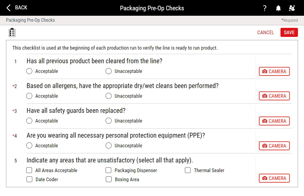Click Cancel to discard the checklist
This screenshot has height=196, width=304.
coord(265,32)
